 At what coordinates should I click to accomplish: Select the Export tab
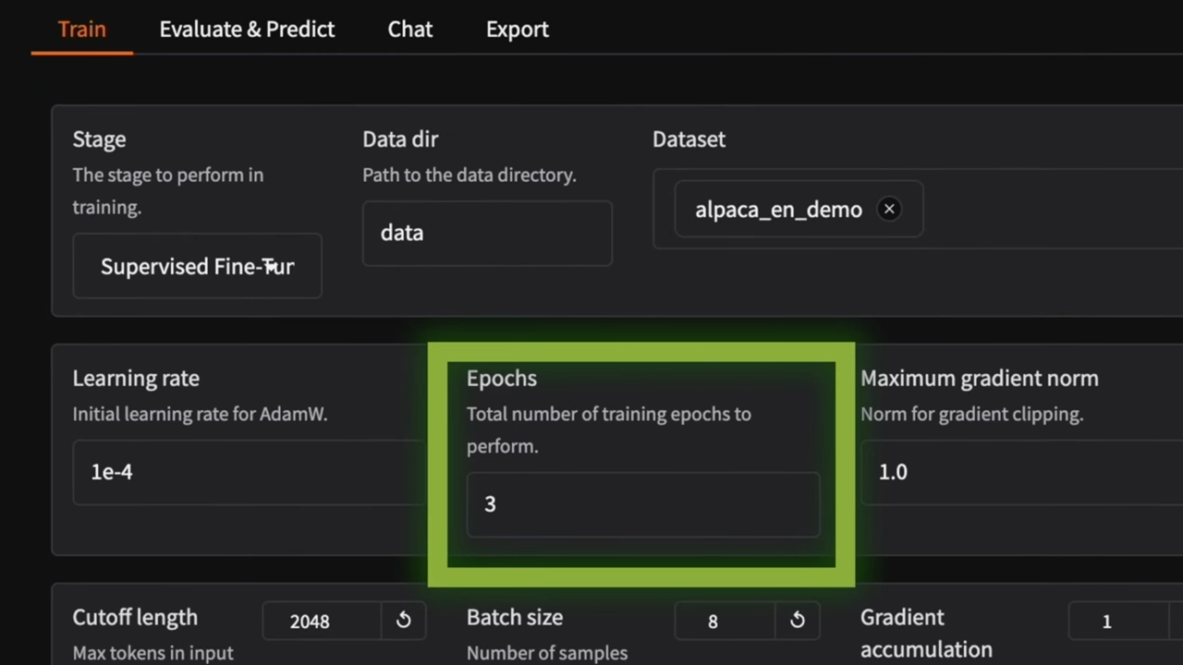pyautogui.click(x=517, y=29)
